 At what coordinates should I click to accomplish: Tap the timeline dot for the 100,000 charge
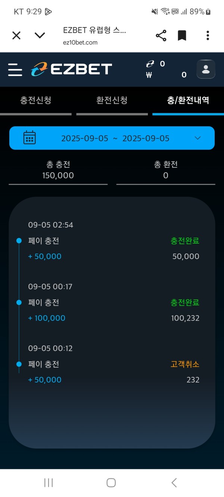click(x=19, y=302)
